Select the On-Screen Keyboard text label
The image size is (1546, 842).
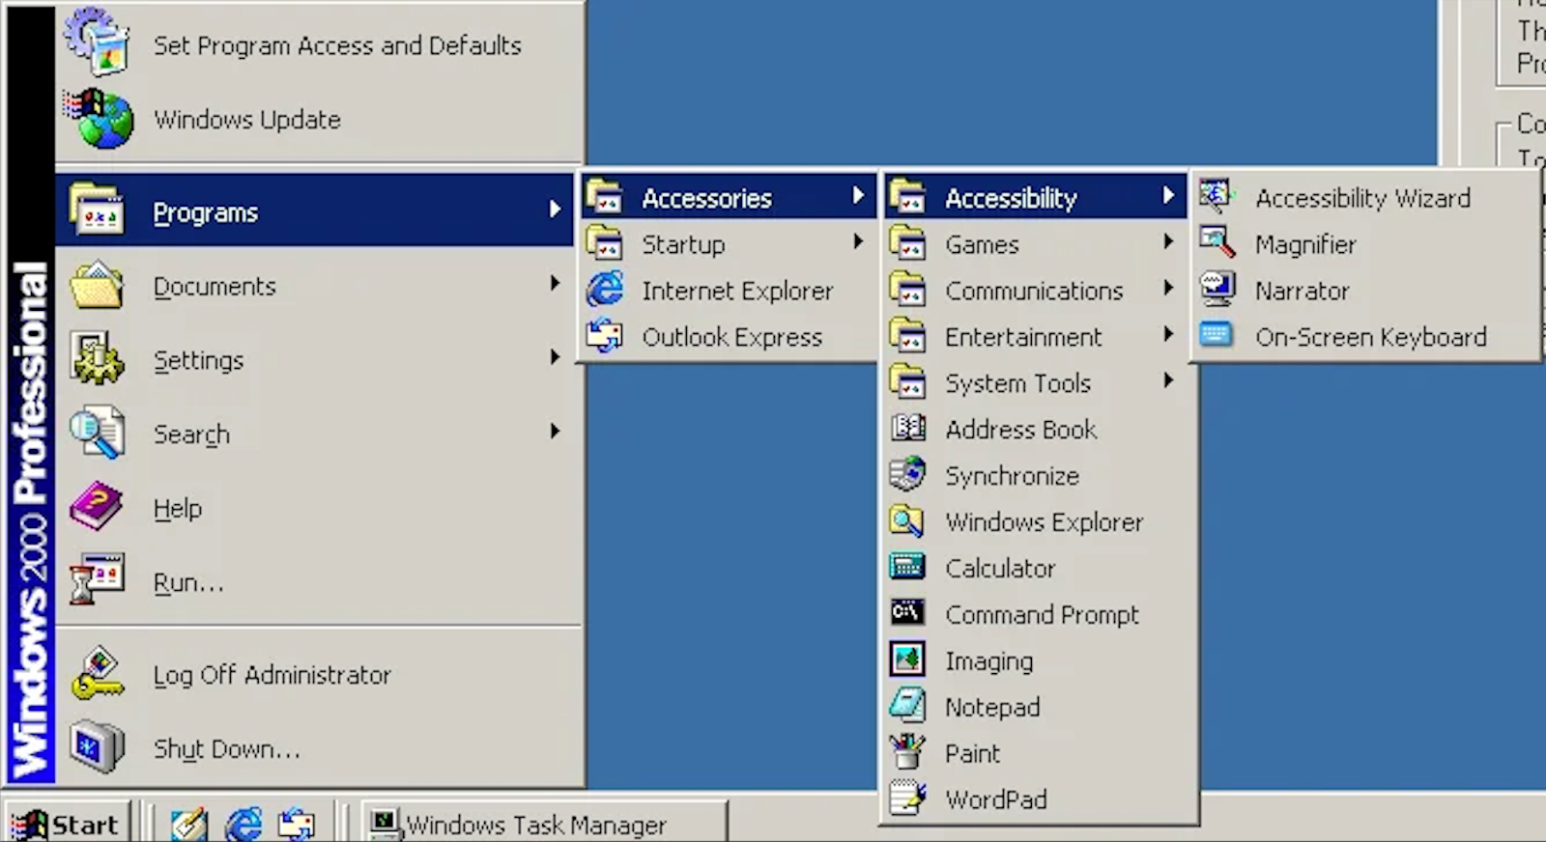pos(1371,337)
